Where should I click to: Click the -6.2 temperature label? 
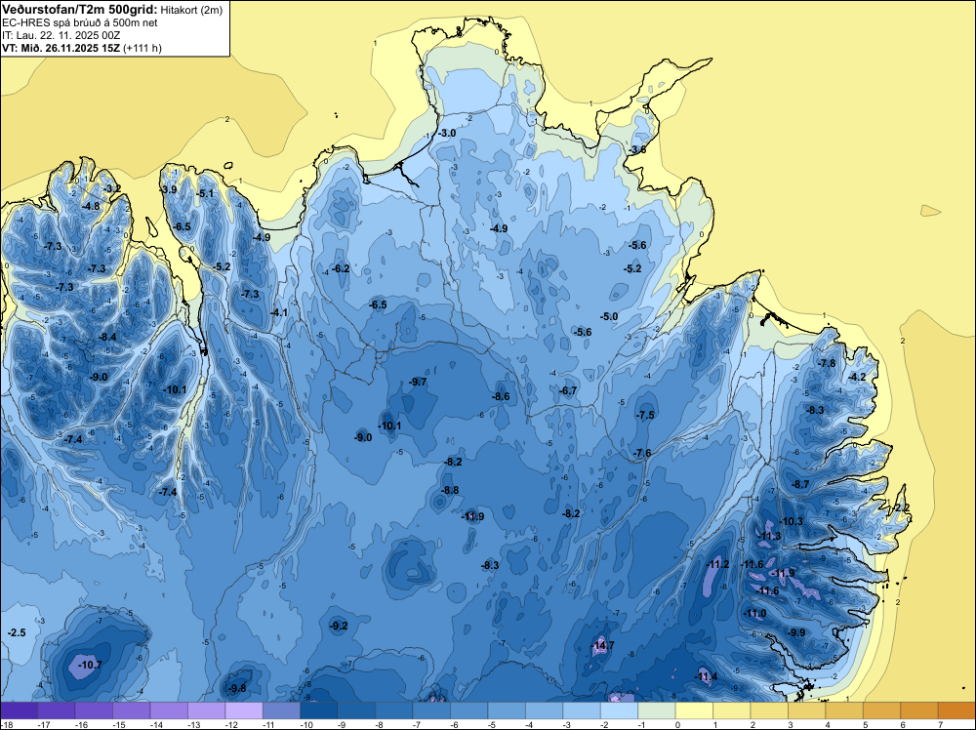tap(341, 268)
